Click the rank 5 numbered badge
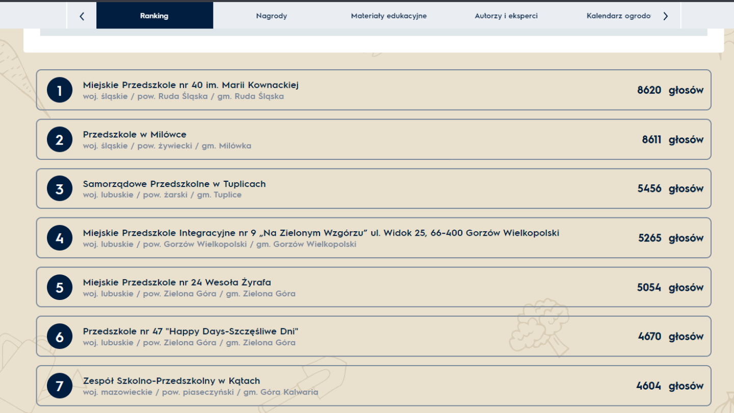 [59, 287]
